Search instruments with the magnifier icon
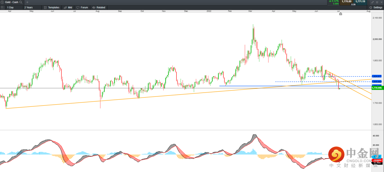This screenshot has width=384, height=172. pyautogui.click(x=21, y=2)
